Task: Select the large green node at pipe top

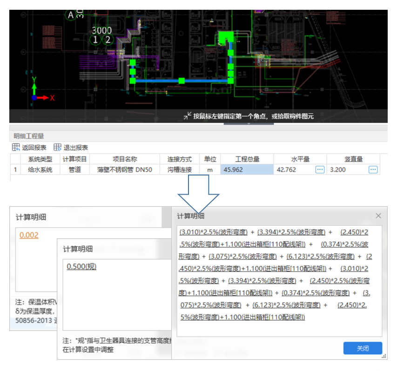Action: click(x=226, y=36)
